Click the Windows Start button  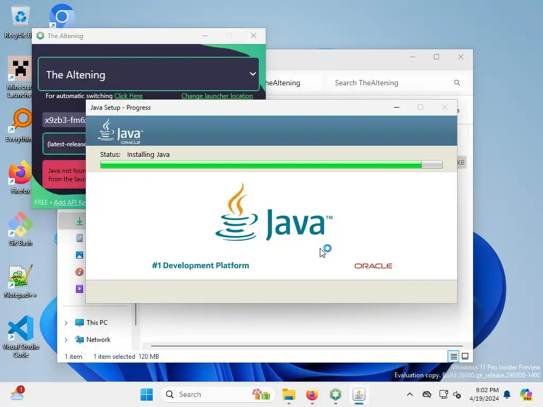[x=146, y=394]
